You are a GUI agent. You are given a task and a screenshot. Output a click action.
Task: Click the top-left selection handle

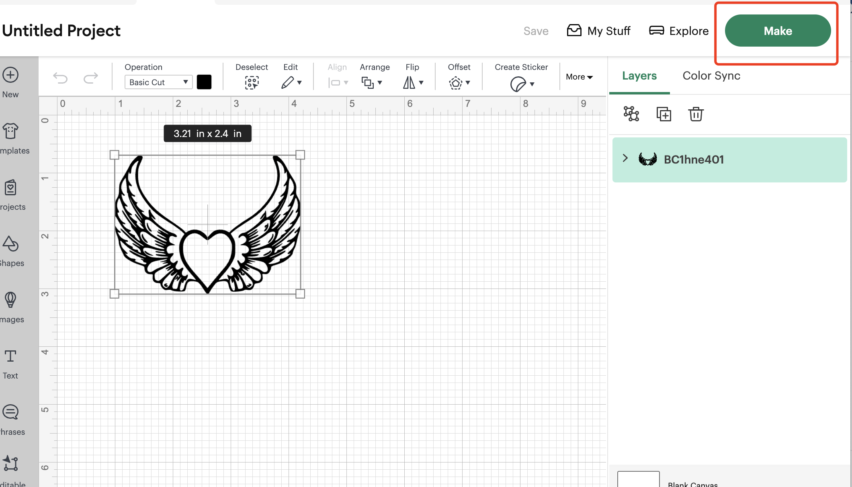coord(115,155)
